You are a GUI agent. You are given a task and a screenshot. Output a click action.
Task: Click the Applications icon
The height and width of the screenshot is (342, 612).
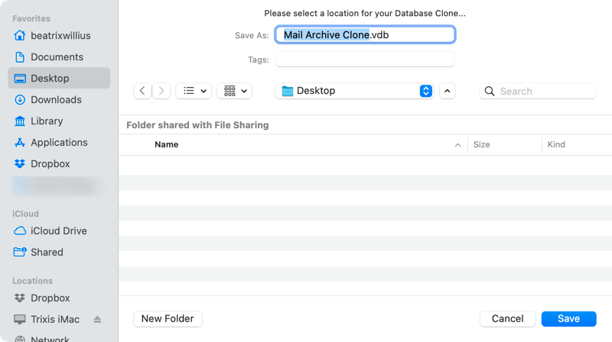pos(20,143)
